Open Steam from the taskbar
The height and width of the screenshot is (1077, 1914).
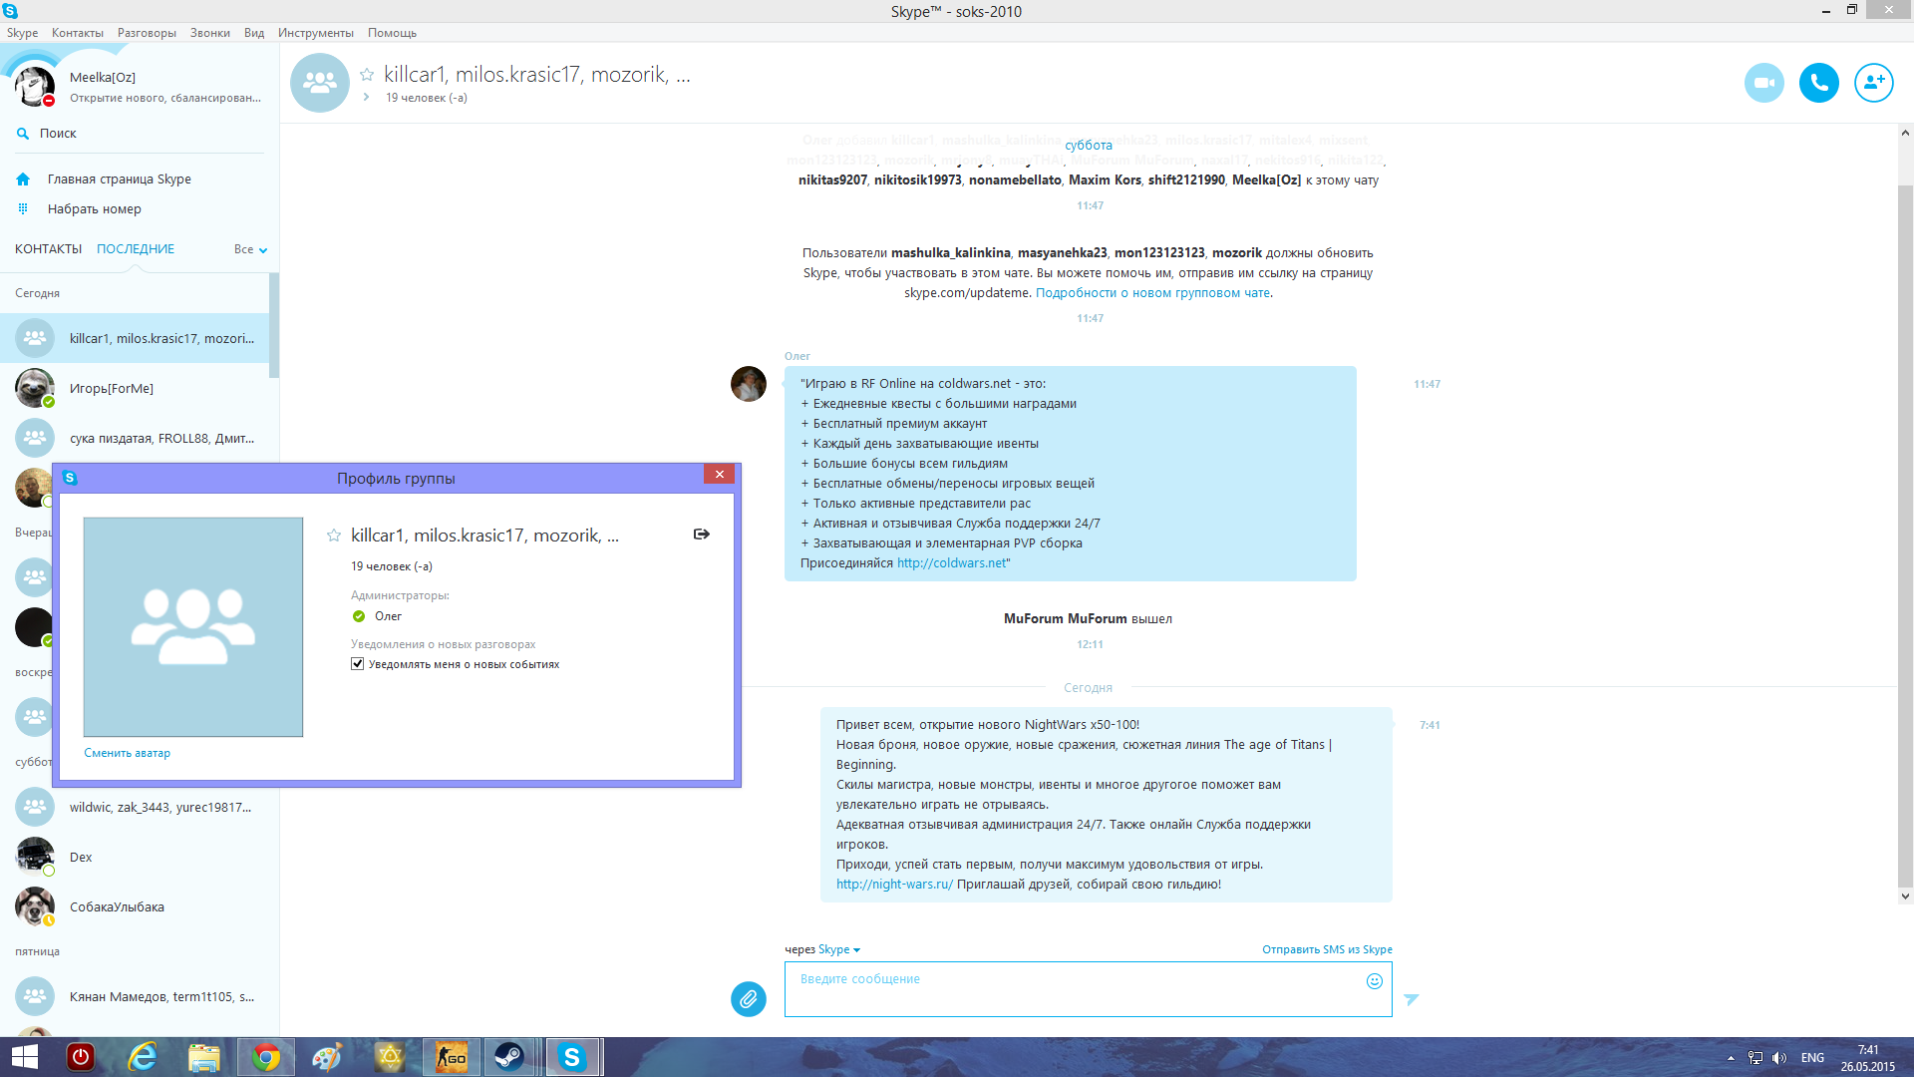[509, 1057]
